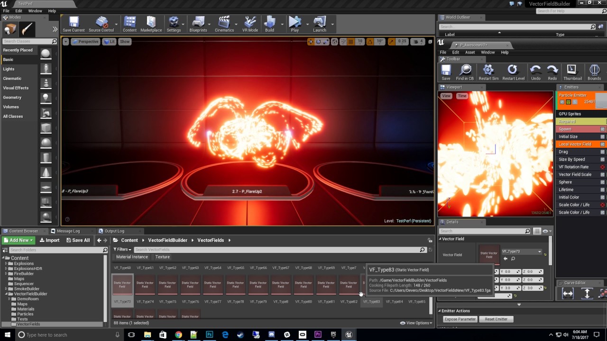Toggle the Initial Size module checkbox

(x=603, y=137)
